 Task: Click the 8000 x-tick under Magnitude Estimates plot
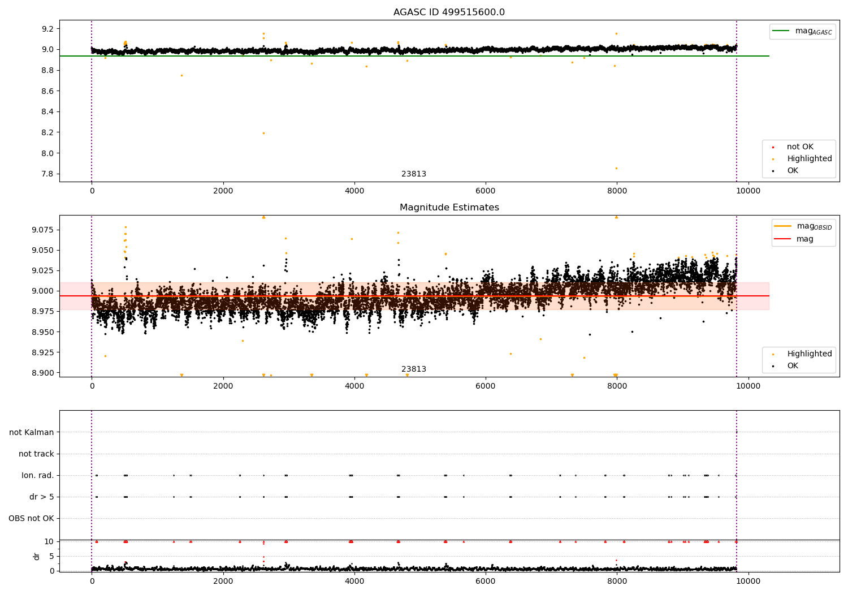(x=617, y=386)
